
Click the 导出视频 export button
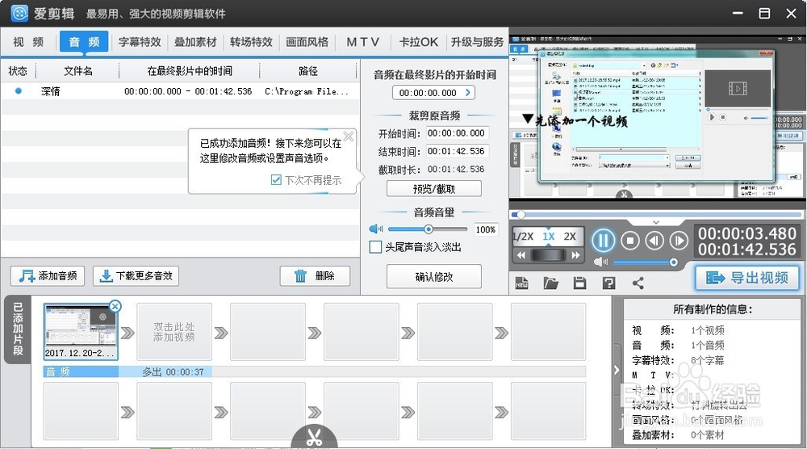click(748, 278)
